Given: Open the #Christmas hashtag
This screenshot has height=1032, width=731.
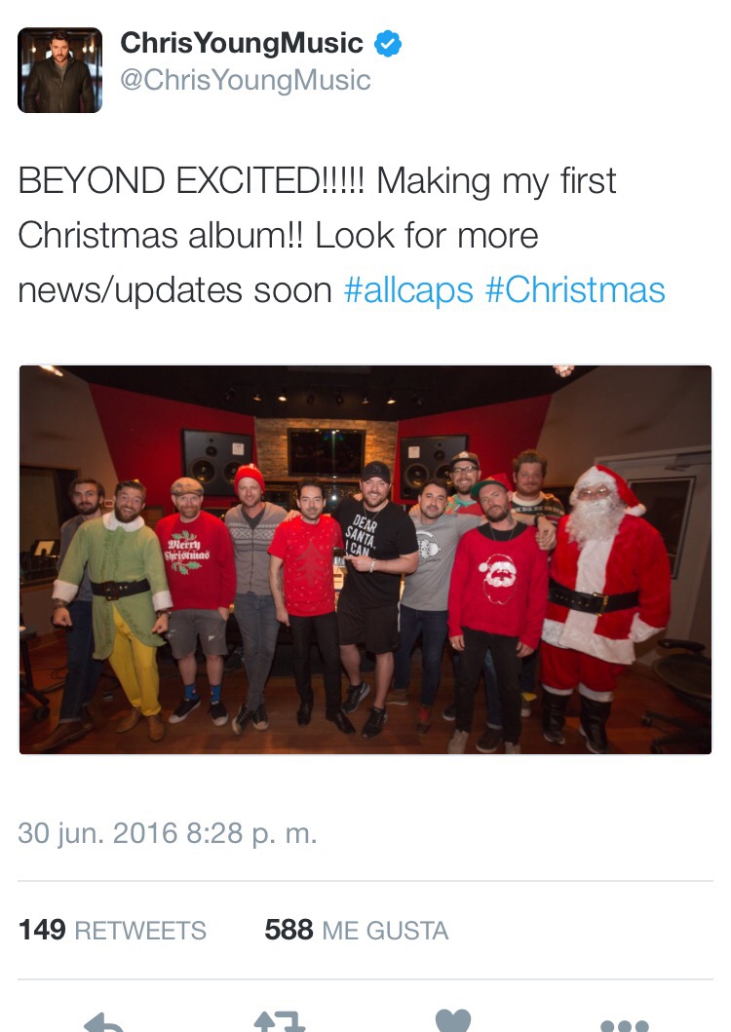Looking at the screenshot, I should (575, 290).
